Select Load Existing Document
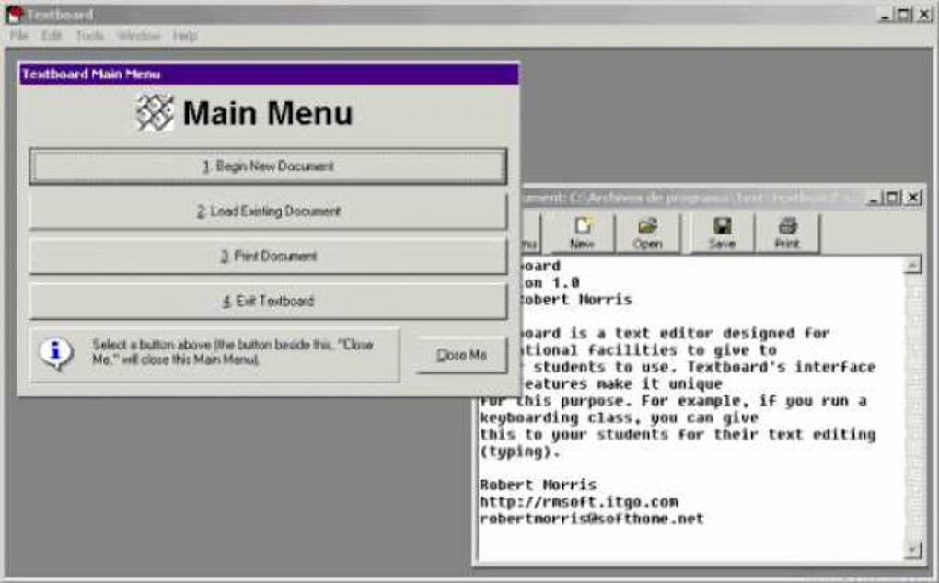This screenshot has width=939, height=583. click(x=267, y=210)
